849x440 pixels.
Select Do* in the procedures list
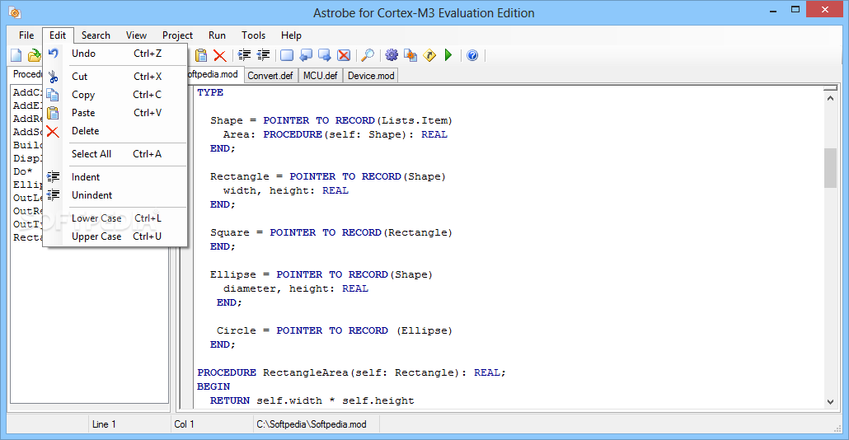click(x=23, y=171)
